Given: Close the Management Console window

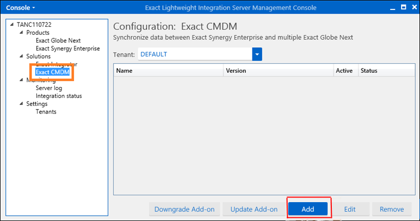Looking at the screenshot, I should (414, 7).
